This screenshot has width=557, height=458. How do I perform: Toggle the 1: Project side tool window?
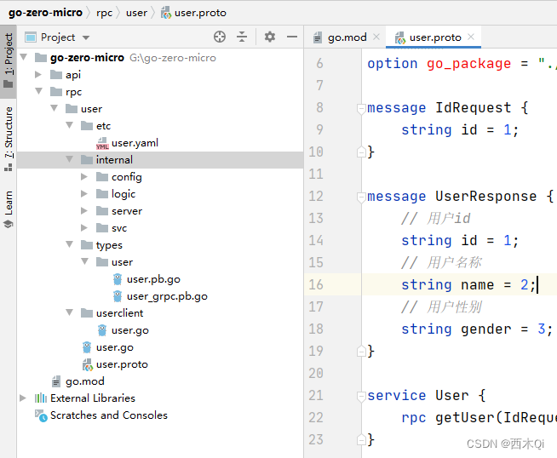[x=9, y=60]
